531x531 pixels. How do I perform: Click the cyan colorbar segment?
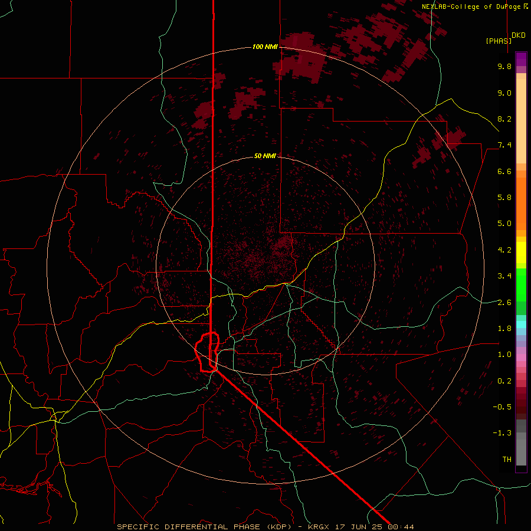click(x=521, y=324)
